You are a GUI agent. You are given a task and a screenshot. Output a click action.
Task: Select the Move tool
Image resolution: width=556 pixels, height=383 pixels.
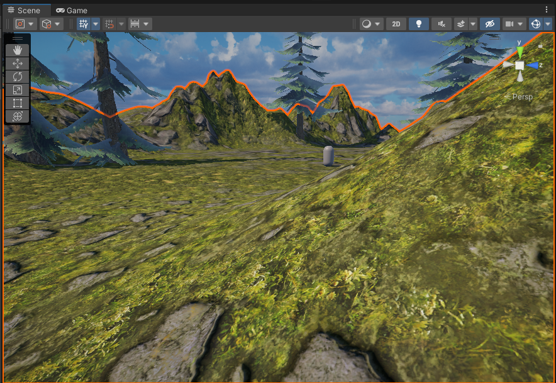pos(18,64)
